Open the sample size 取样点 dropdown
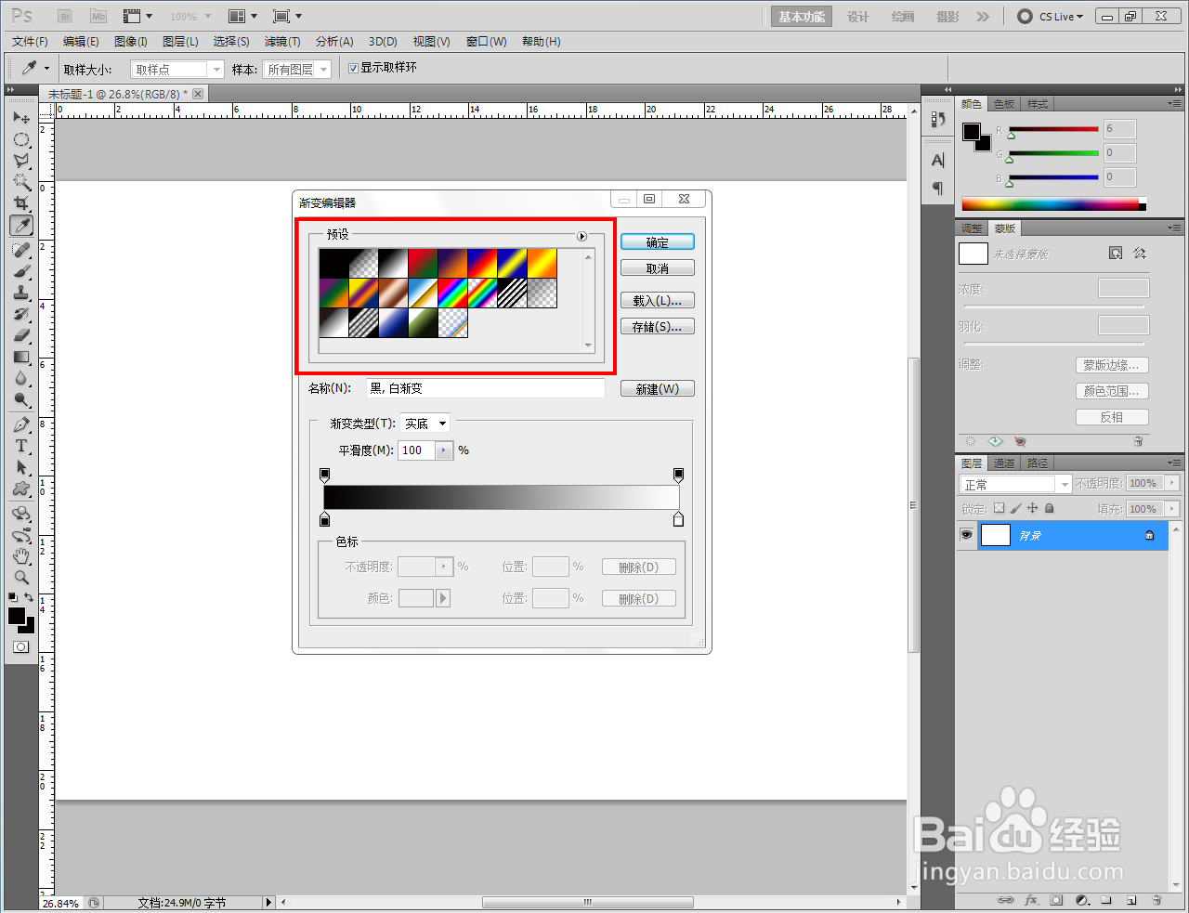The height and width of the screenshot is (913, 1189). click(x=177, y=69)
